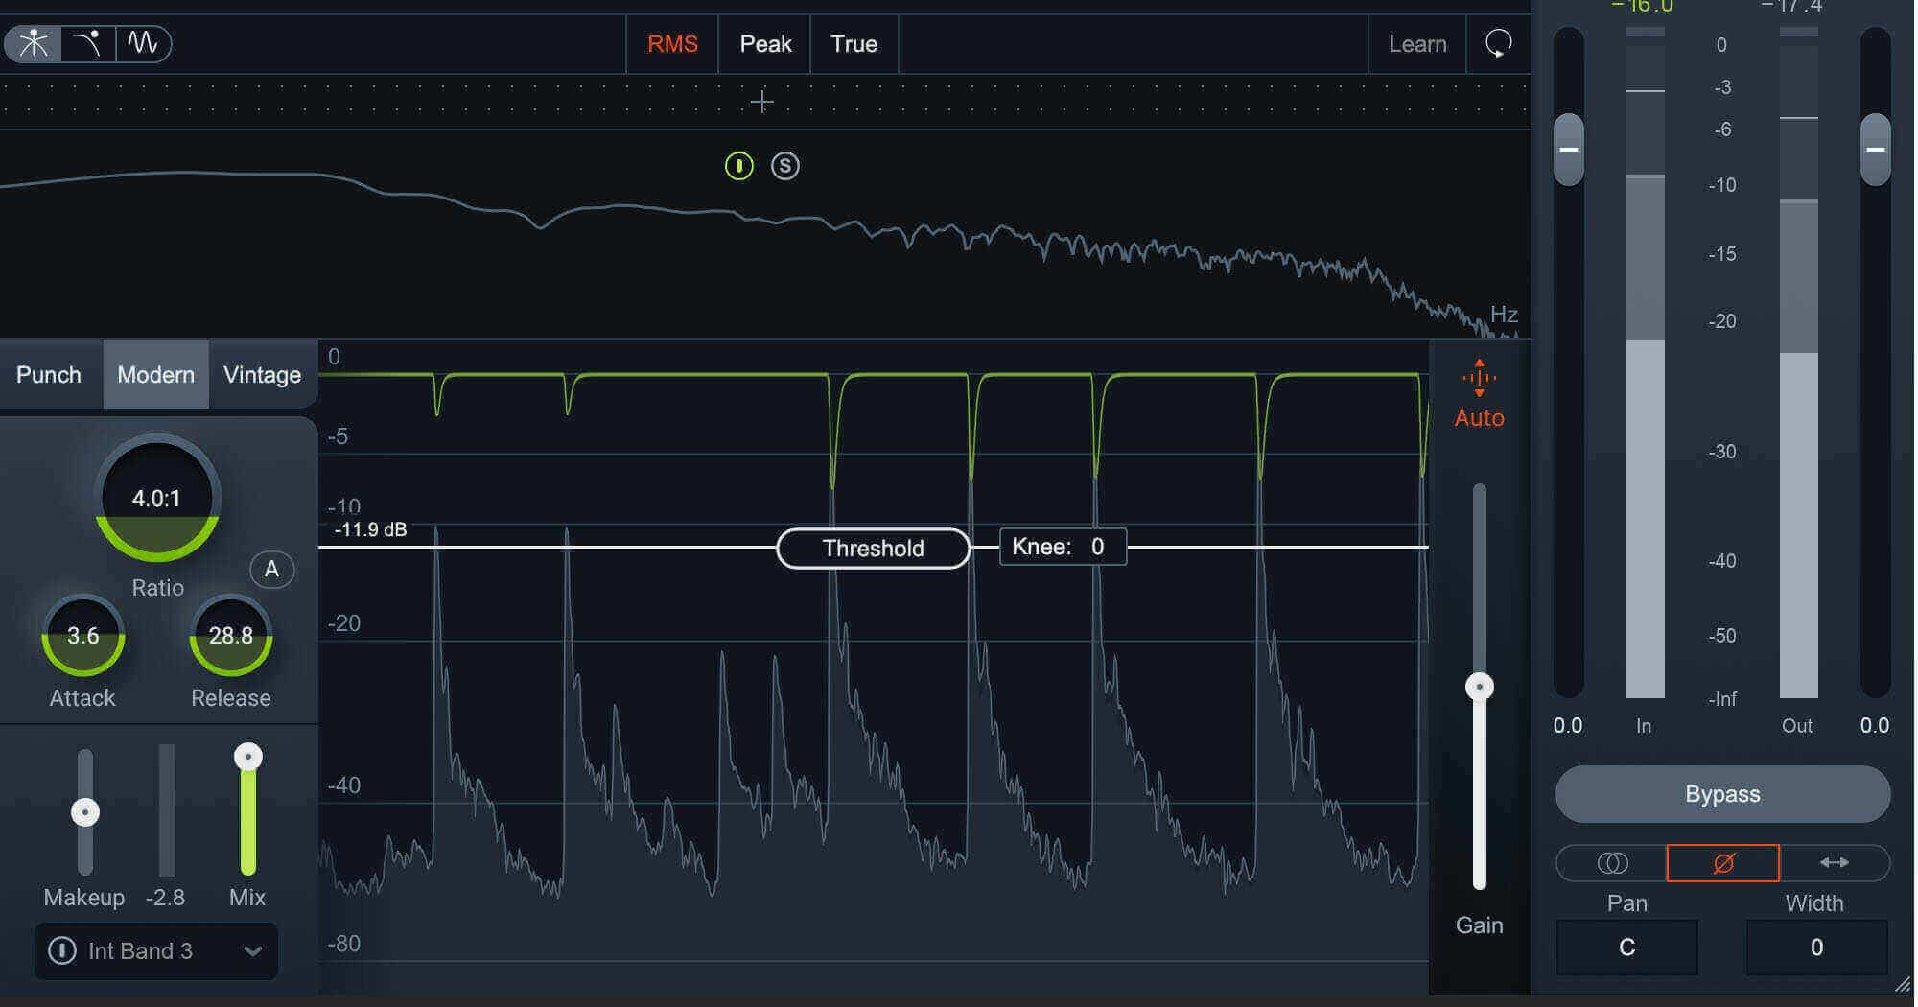The height and width of the screenshot is (1007, 1918).
Task: Select the Punch compressor mode
Action: (x=49, y=374)
